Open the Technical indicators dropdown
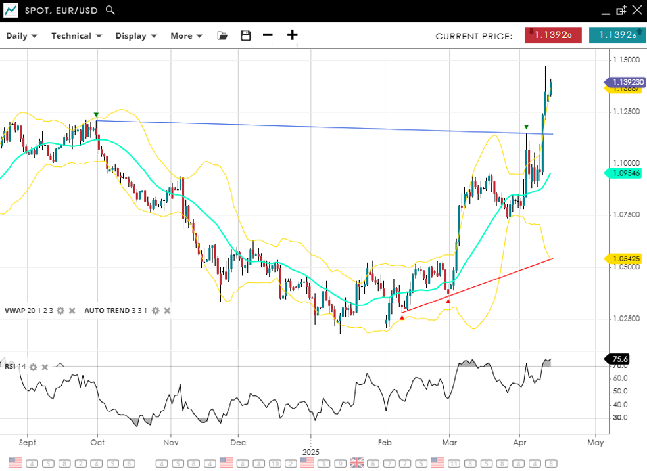The image size is (647, 471). pos(77,36)
